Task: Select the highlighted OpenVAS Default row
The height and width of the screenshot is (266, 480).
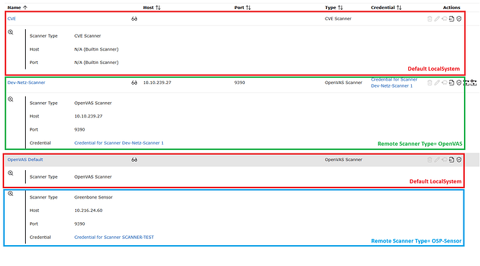Action: click(242, 160)
